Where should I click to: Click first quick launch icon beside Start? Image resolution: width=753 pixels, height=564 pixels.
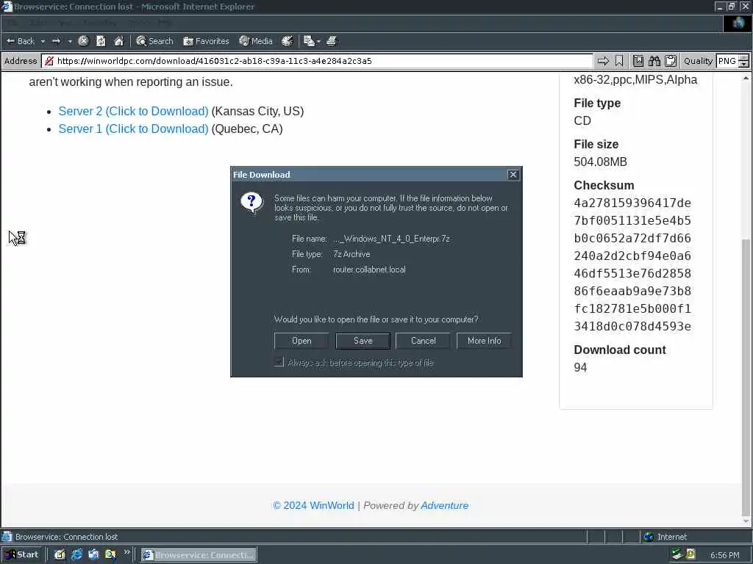[60, 555]
